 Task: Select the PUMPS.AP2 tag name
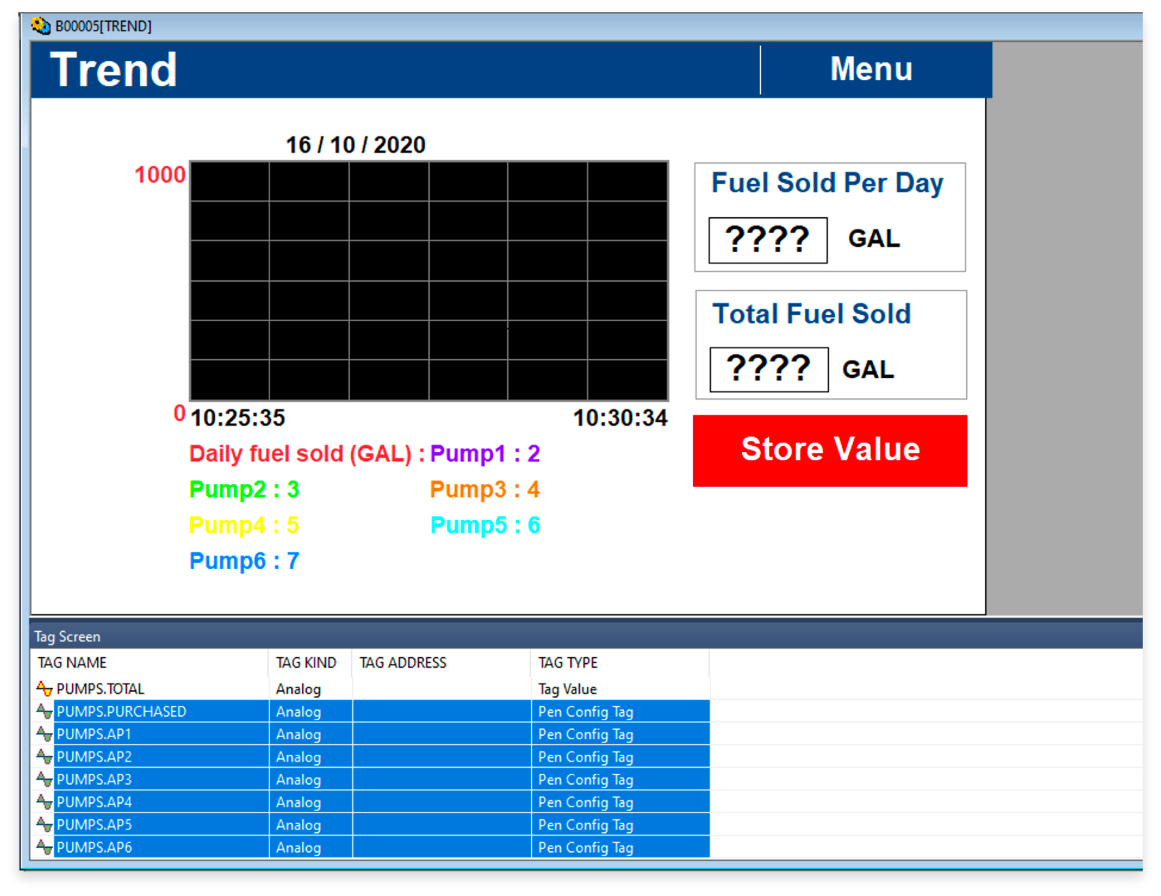(x=94, y=757)
